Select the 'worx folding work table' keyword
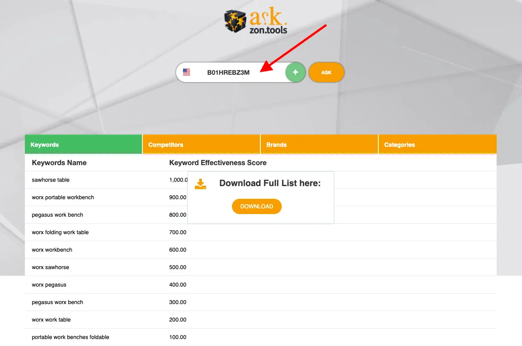 pos(60,232)
